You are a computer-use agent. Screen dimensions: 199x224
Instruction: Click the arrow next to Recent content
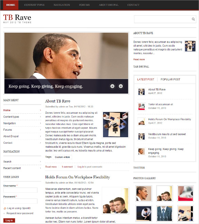40,168
